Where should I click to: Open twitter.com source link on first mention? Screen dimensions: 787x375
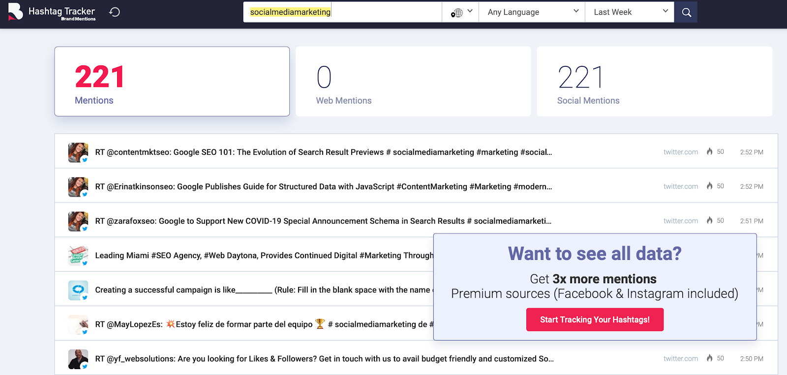pyautogui.click(x=680, y=152)
